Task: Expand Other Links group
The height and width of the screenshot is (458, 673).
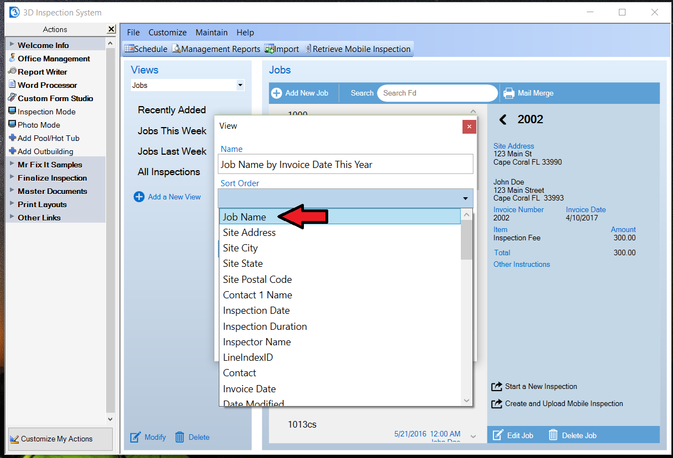Action: click(12, 217)
